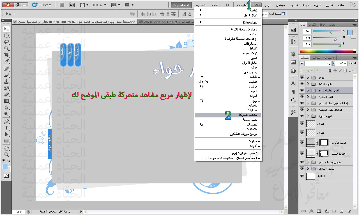Image resolution: width=359 pixels, height=215 pixels.
Task: Delete layer using the trash icon
Action: coord(349,211)
